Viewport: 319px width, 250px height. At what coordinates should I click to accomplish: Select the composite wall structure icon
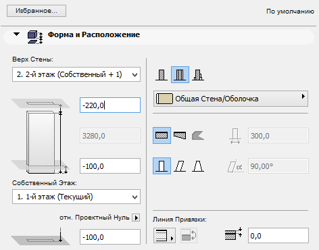click(180, 75)
